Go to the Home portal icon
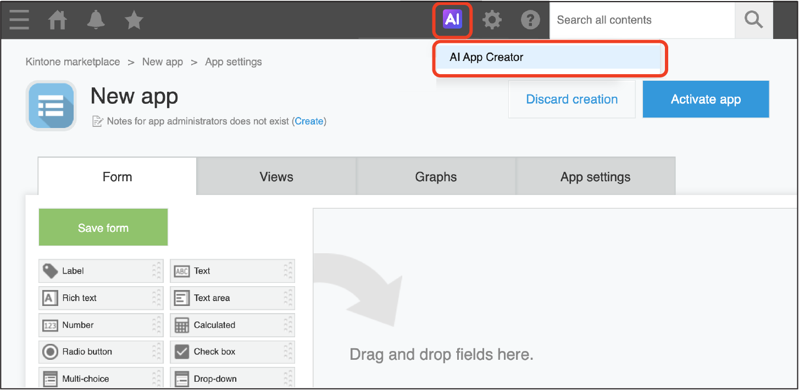Viewport: 799px width, 390px height. (58, 20)
